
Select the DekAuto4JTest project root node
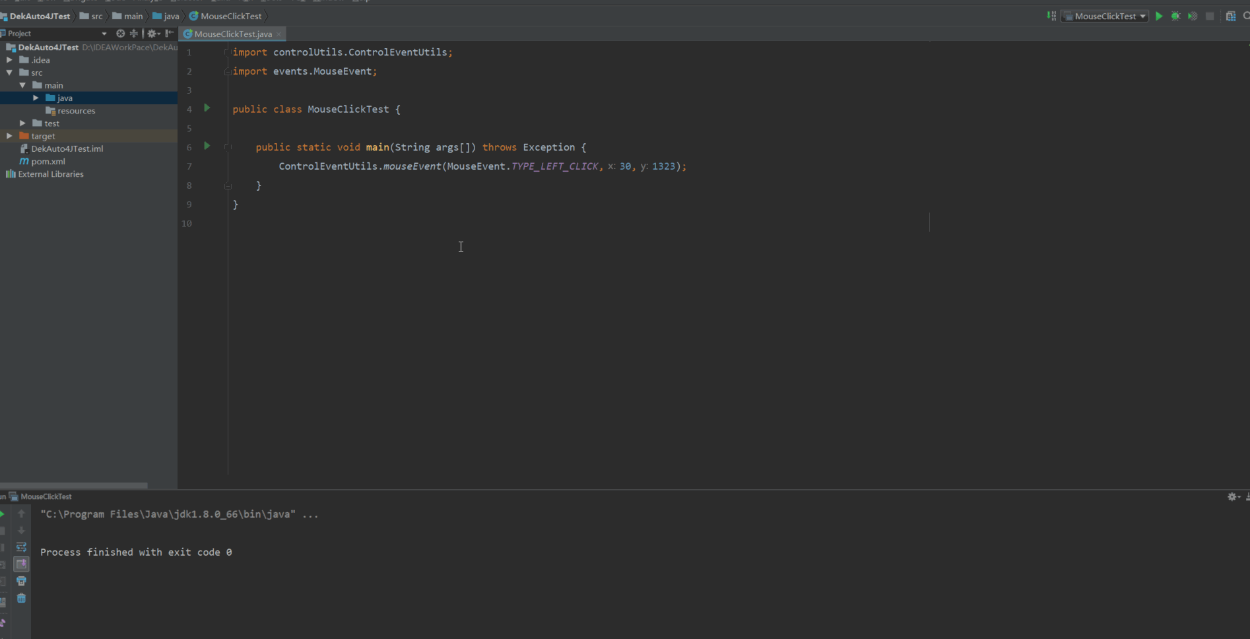(48, 48)
